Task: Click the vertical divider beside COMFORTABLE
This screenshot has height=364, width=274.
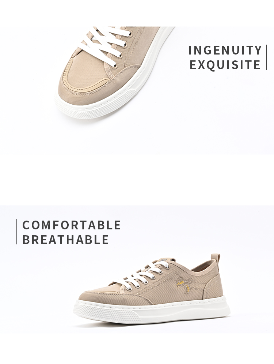Action: 17,232
